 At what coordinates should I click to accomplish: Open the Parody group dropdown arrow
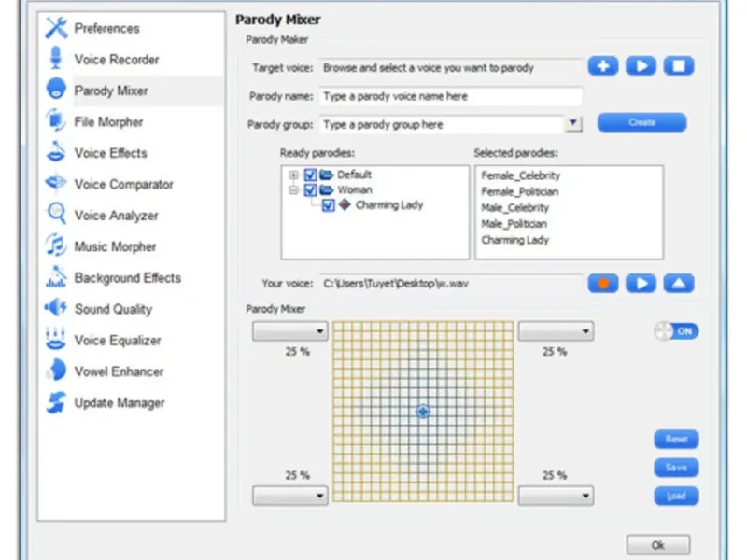pos(573,124)
